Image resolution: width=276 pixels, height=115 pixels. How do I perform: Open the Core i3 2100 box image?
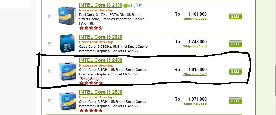[67, 15]
